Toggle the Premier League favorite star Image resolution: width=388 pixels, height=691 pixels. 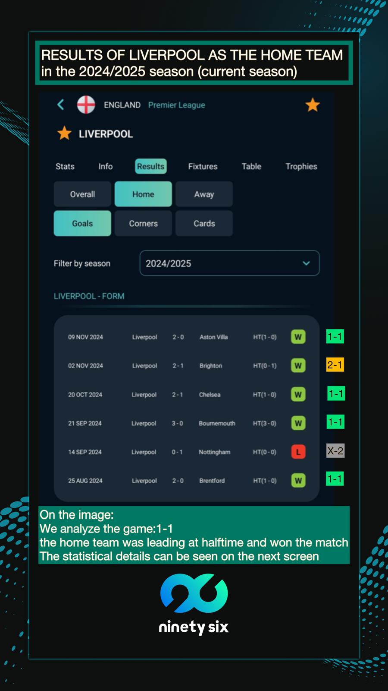(x=313, y=105)
